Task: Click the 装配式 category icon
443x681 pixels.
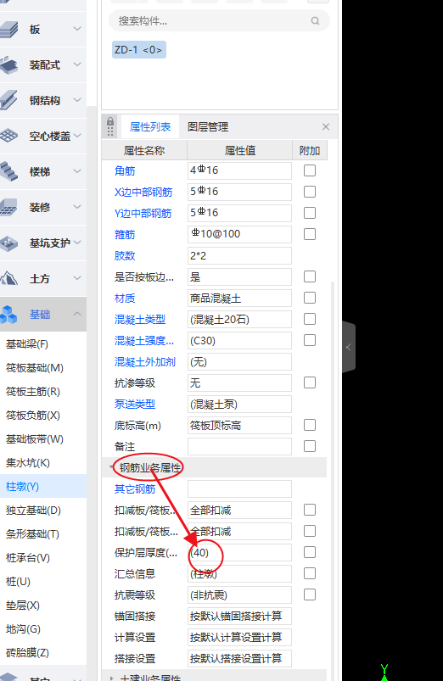Action: coord(9,65)
